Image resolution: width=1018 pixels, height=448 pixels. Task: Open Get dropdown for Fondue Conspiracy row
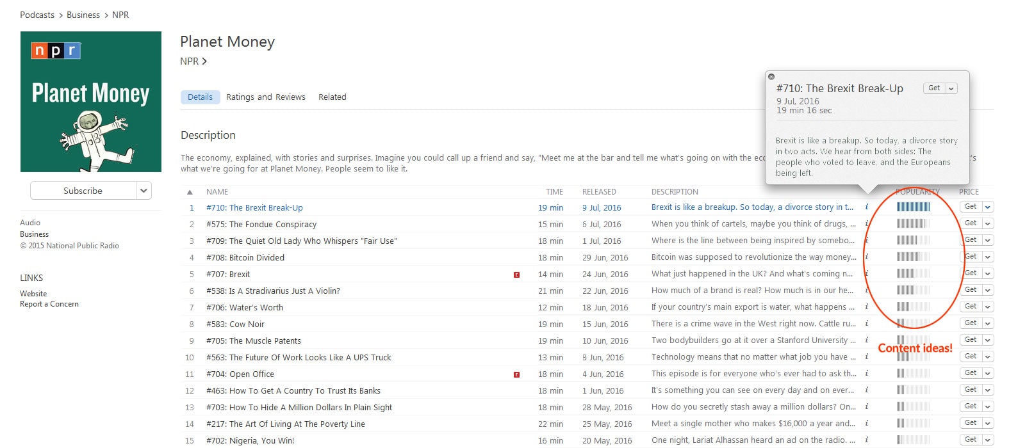click(988, 223)
